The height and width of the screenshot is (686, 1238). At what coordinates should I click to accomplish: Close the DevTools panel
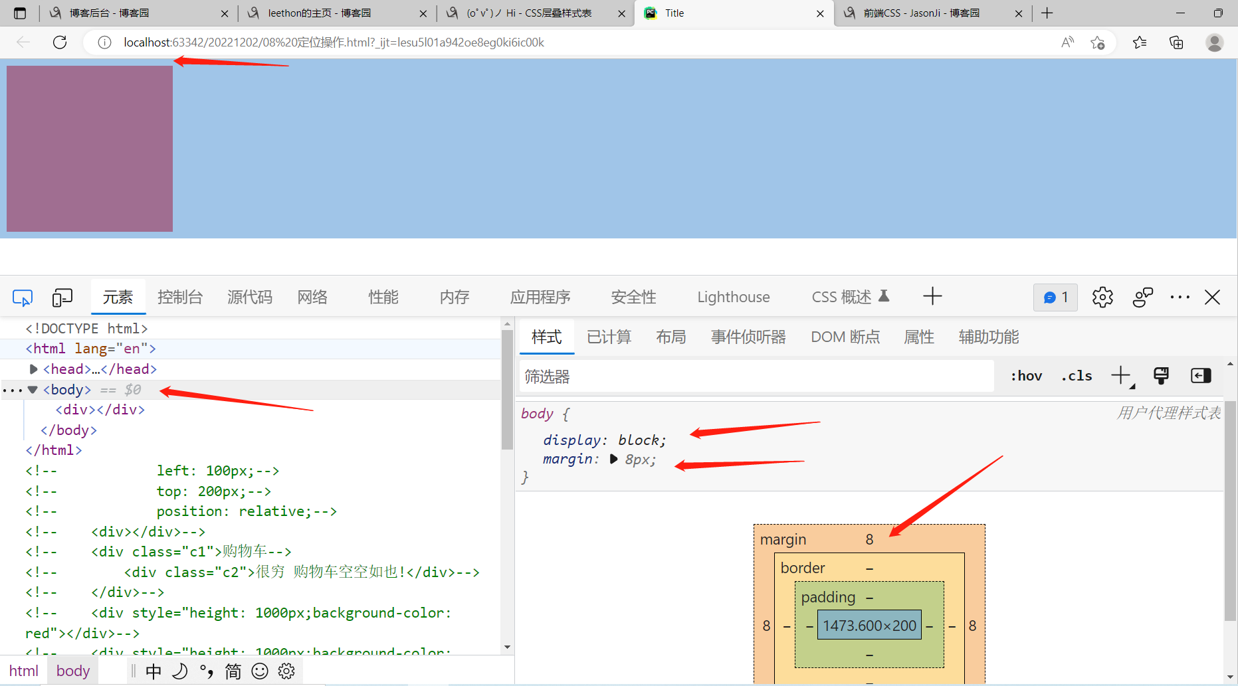1213,297
